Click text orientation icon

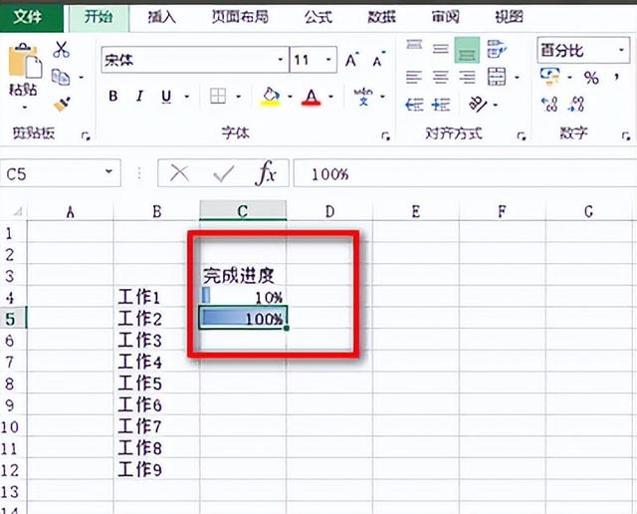(478, 105)
